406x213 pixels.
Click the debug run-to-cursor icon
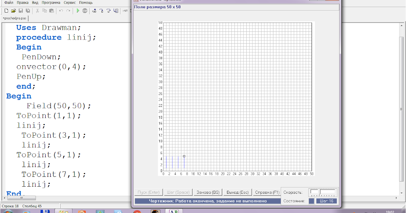pyautogui.click(x=94, y=11)
